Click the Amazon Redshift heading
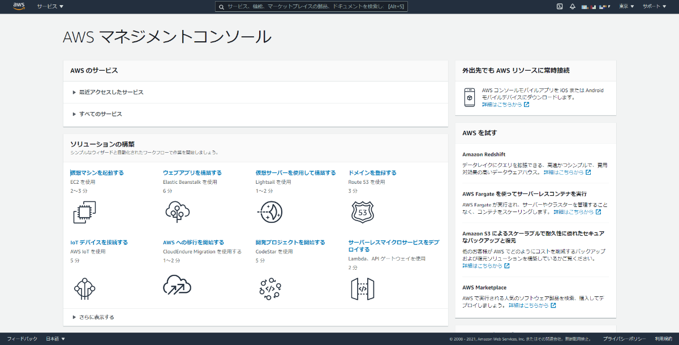The image size is (679, 345). pyautogui.click(x=484, y=154)
